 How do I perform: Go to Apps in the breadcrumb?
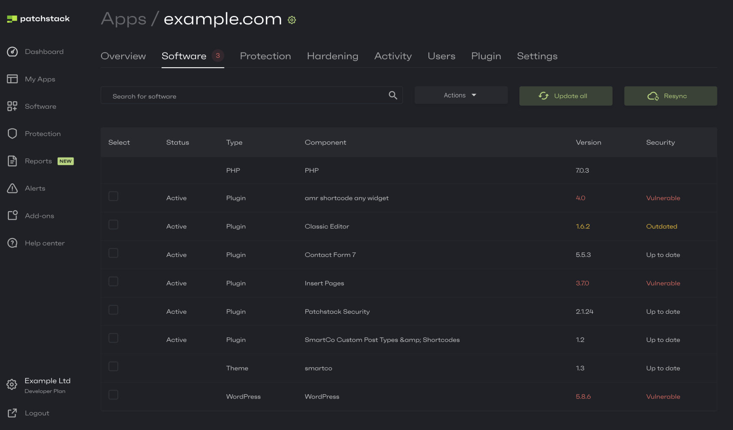click(124, 19)
